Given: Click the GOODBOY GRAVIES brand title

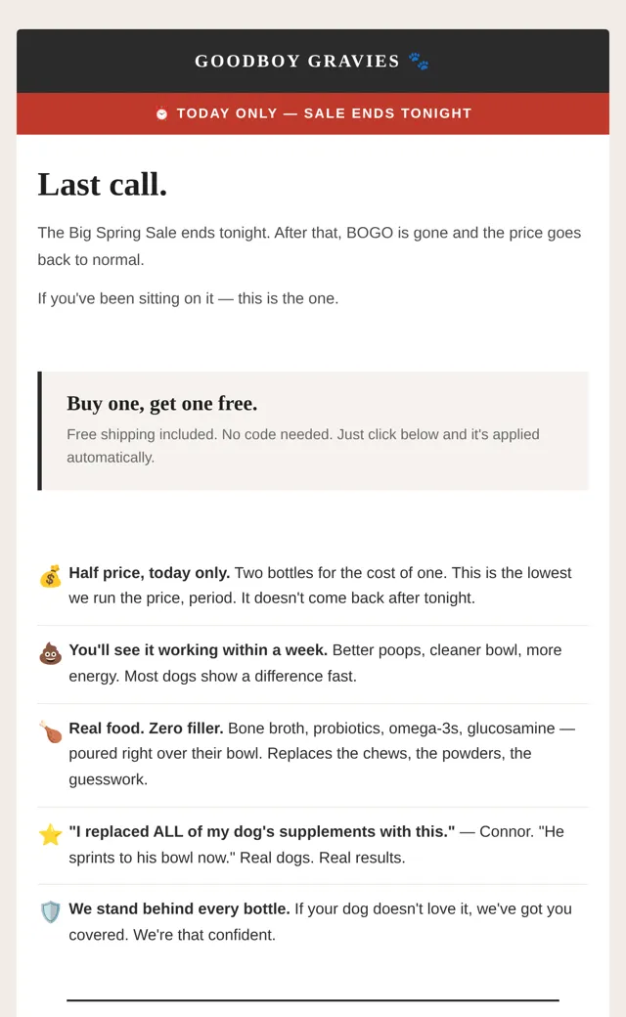Looking at the screenshot, I should point(297,61).
